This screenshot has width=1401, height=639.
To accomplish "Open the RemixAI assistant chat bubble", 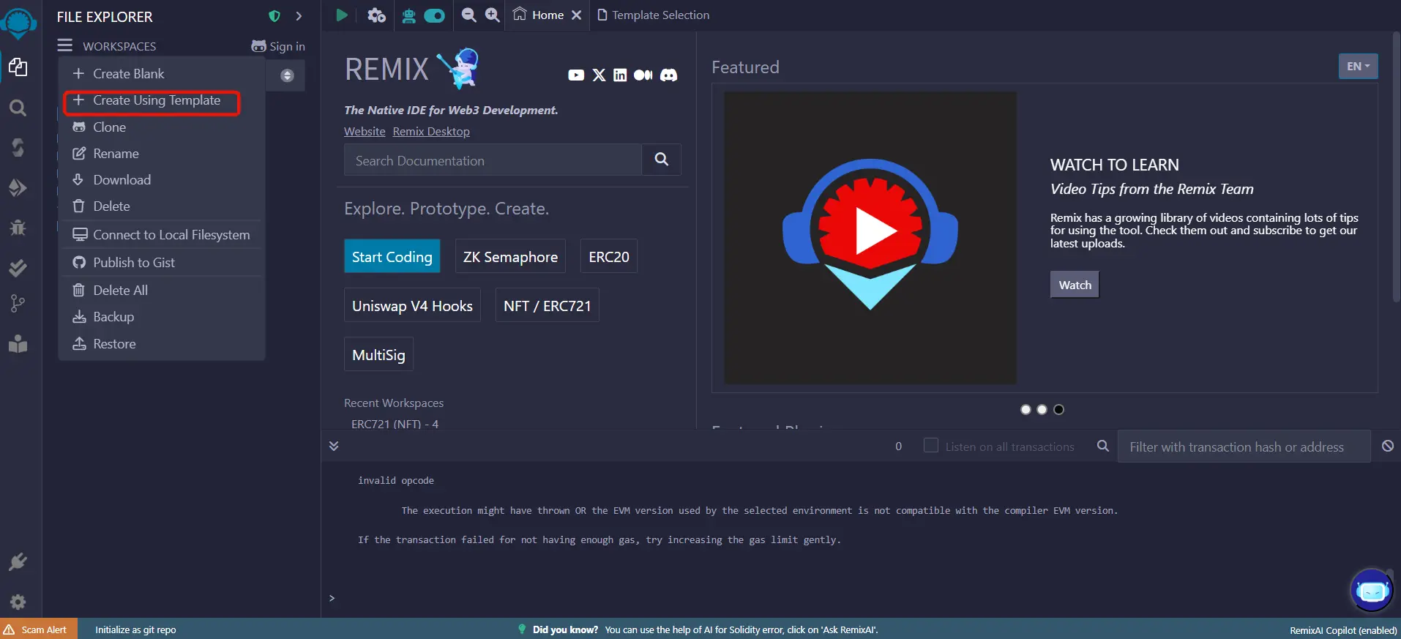I will [x=1372, y=590].
